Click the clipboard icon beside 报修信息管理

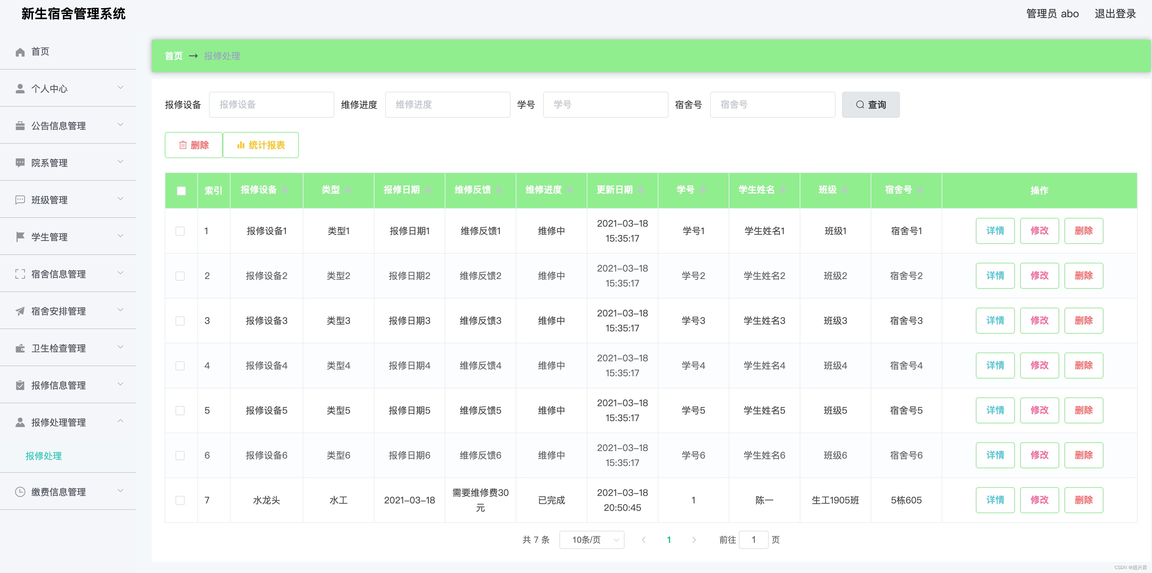click(x=20, y=385)
